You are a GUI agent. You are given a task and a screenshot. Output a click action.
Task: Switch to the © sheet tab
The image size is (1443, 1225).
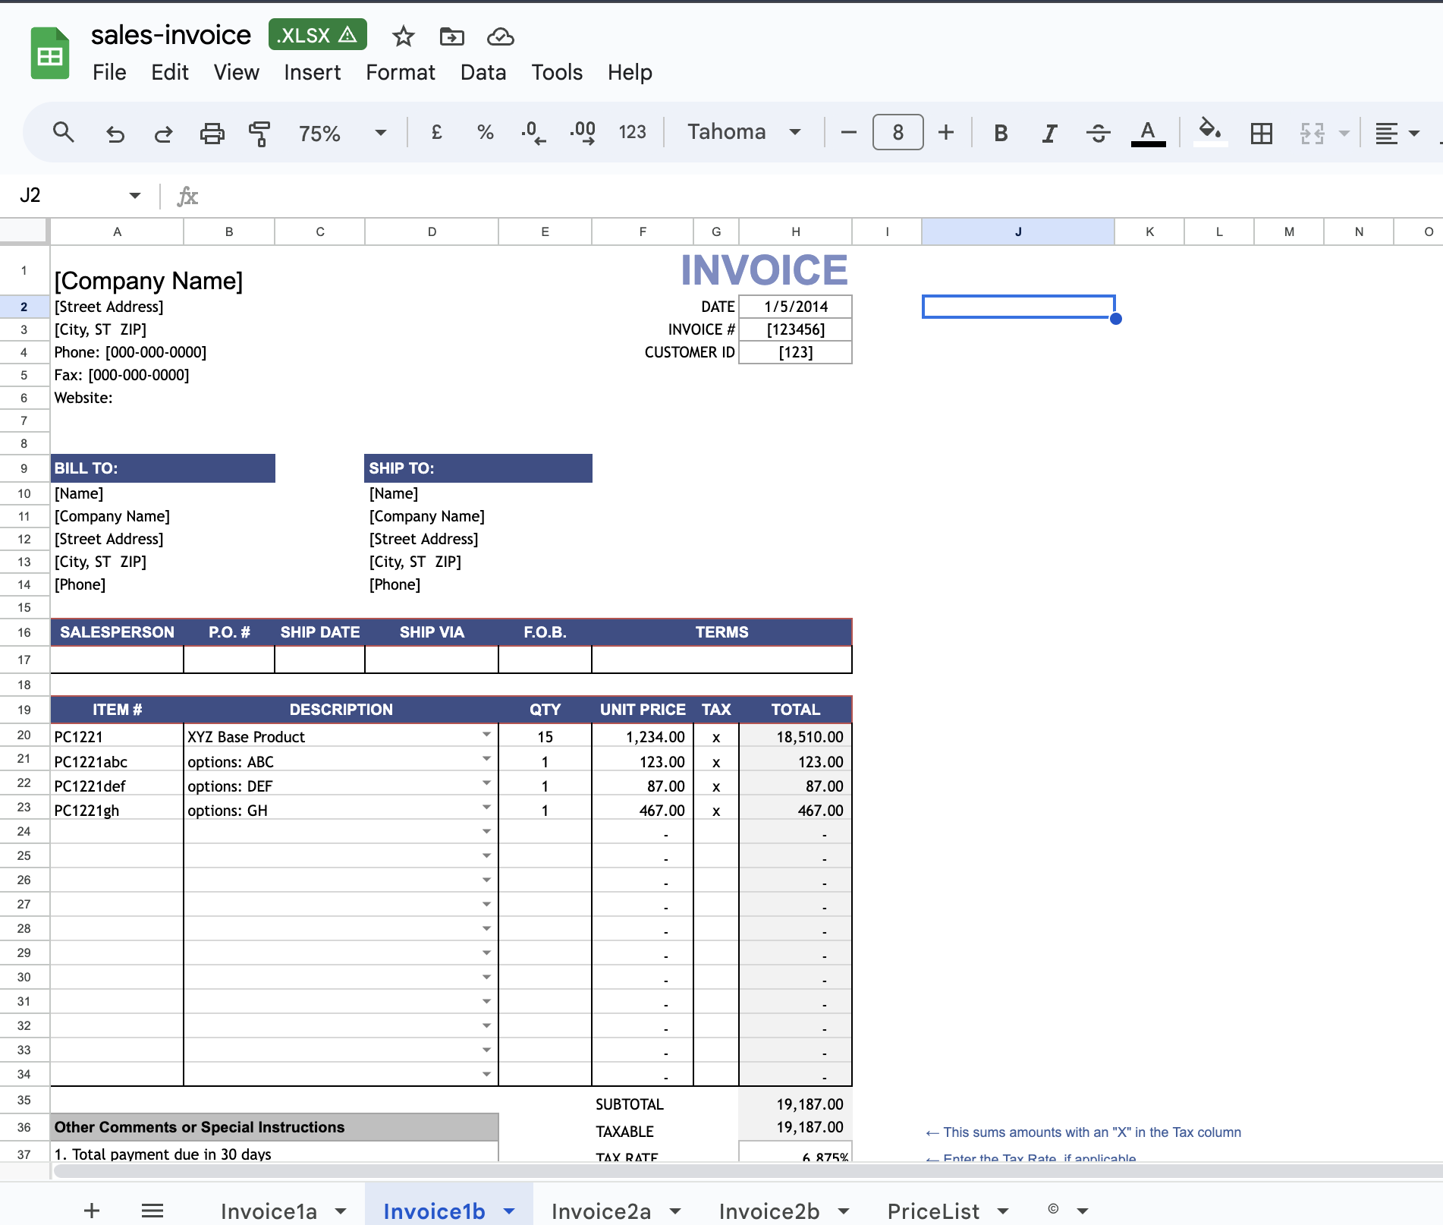tap(1053, 1210)
